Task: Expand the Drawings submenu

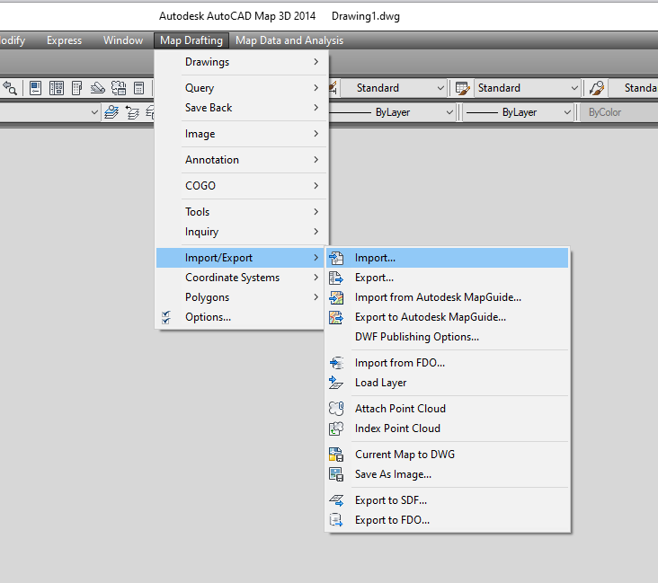Action: point(242,62)
